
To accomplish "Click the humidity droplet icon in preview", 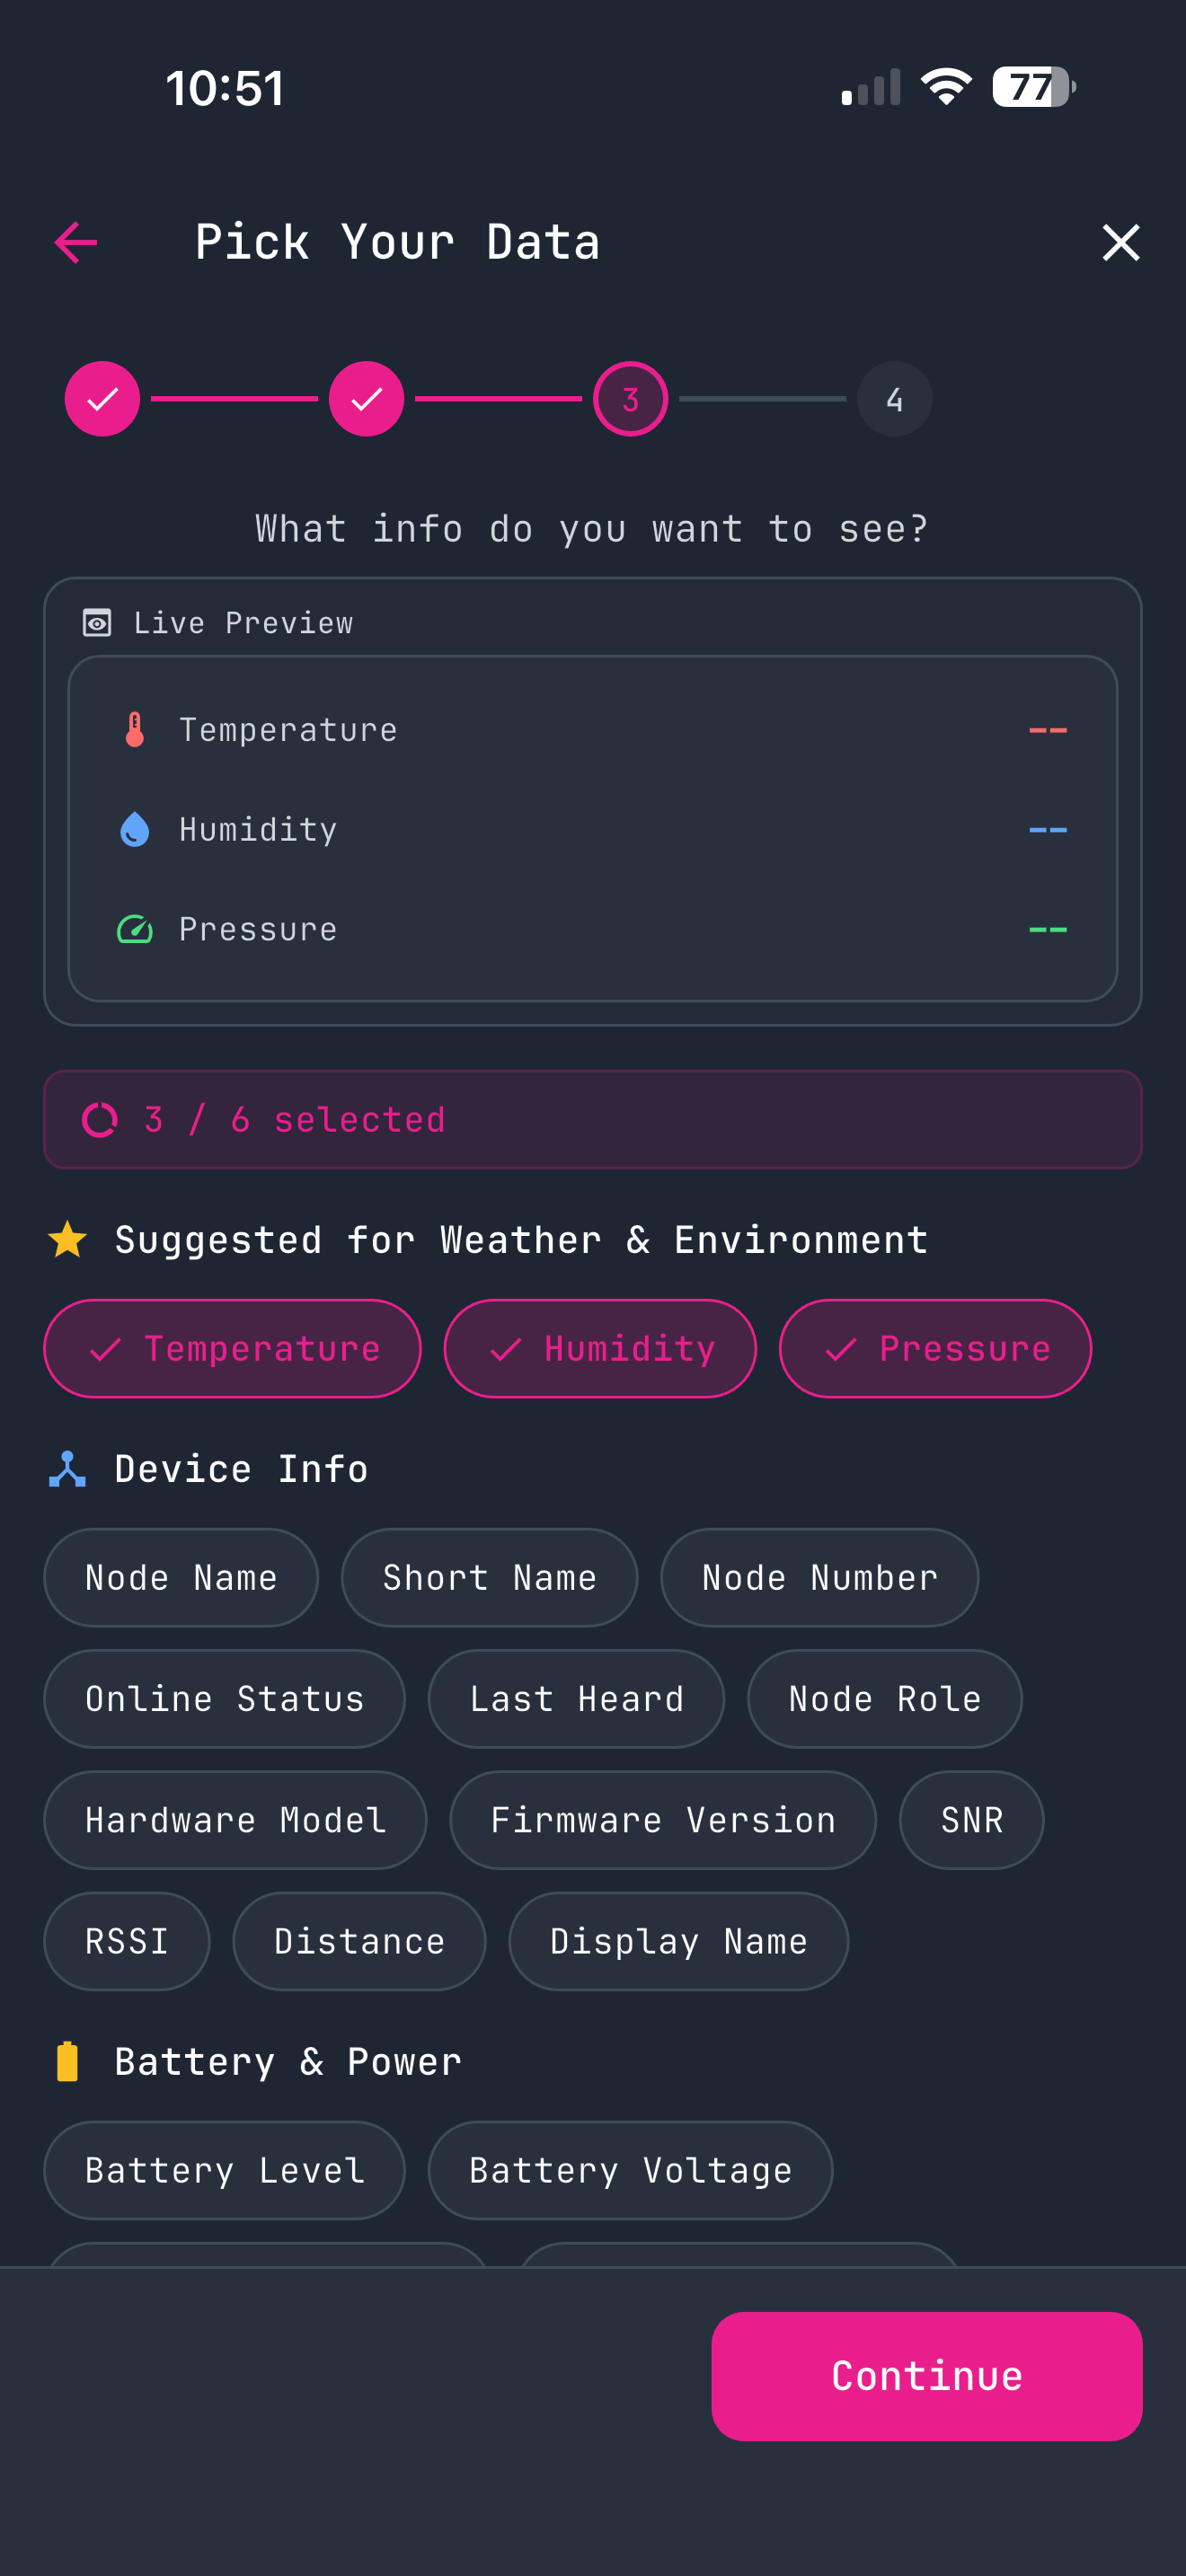I will [133, 828].
